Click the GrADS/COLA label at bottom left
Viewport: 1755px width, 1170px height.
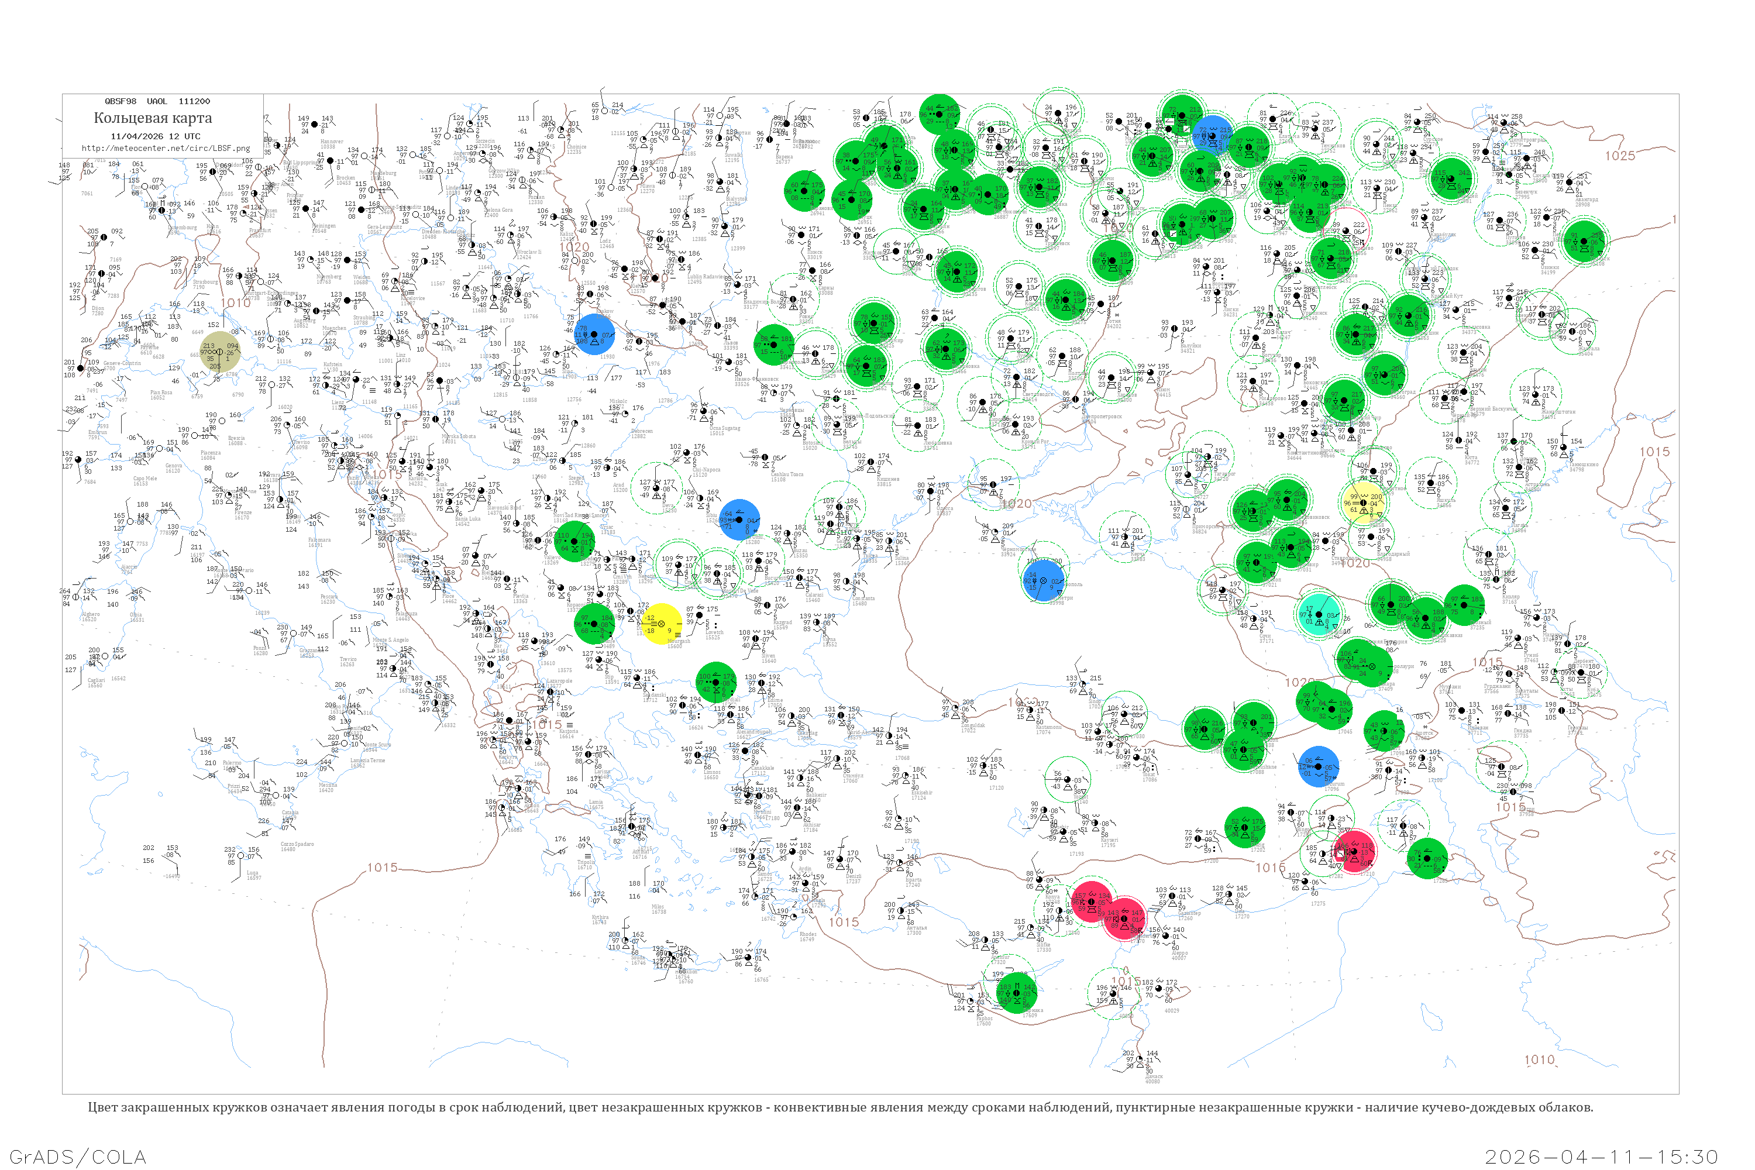(78, 1156)
